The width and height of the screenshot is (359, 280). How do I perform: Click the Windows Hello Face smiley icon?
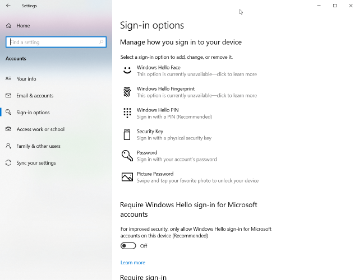pyautogui.click(x=127, y=71)
